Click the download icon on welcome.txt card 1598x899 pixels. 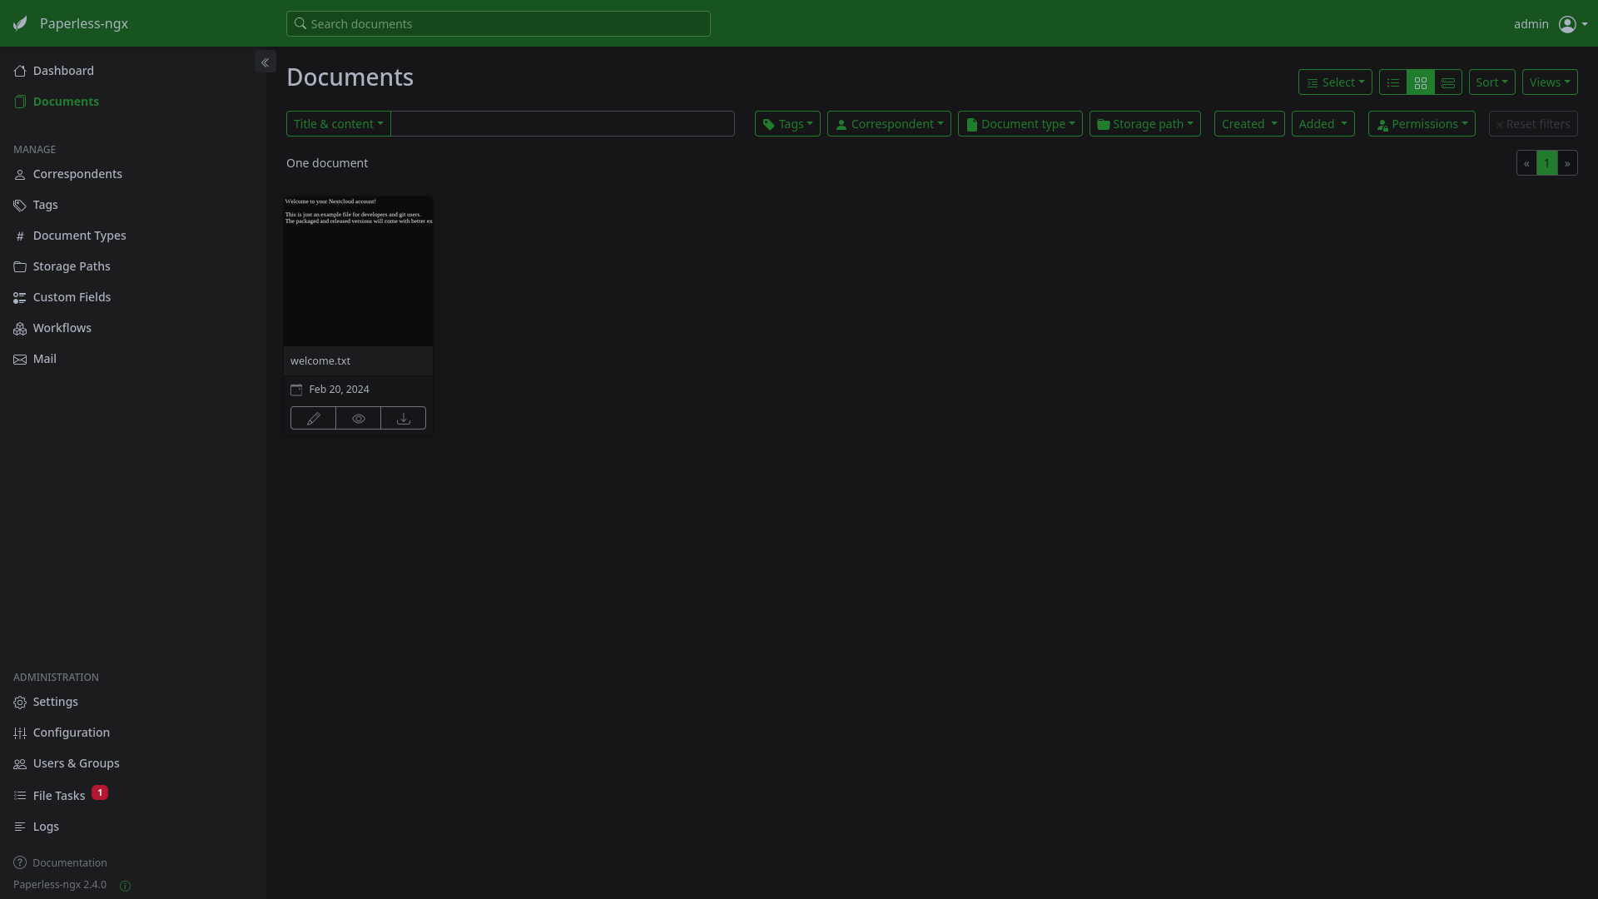tap(404, 419)
